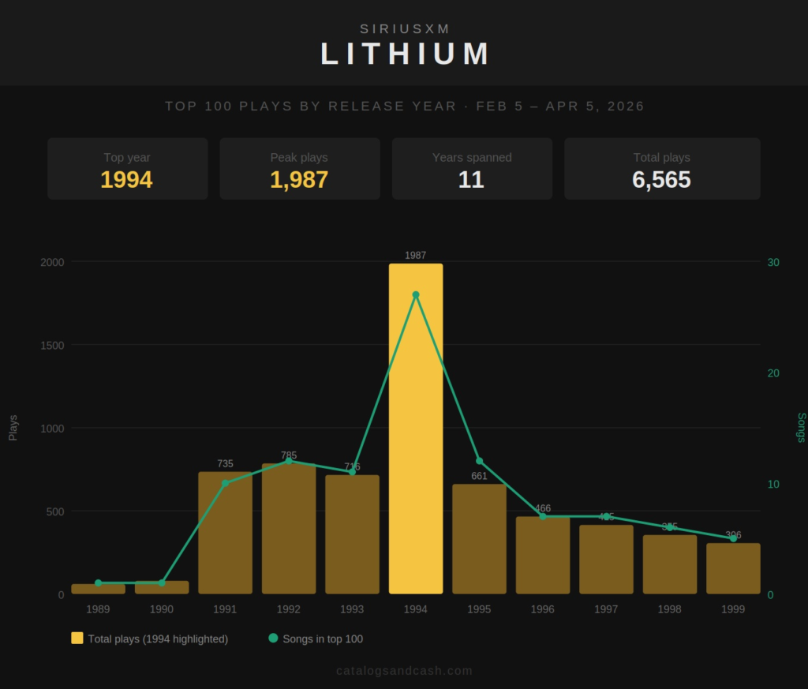
Task: Click the 1998 songs line data point
Action: click(x=670, y=527)
